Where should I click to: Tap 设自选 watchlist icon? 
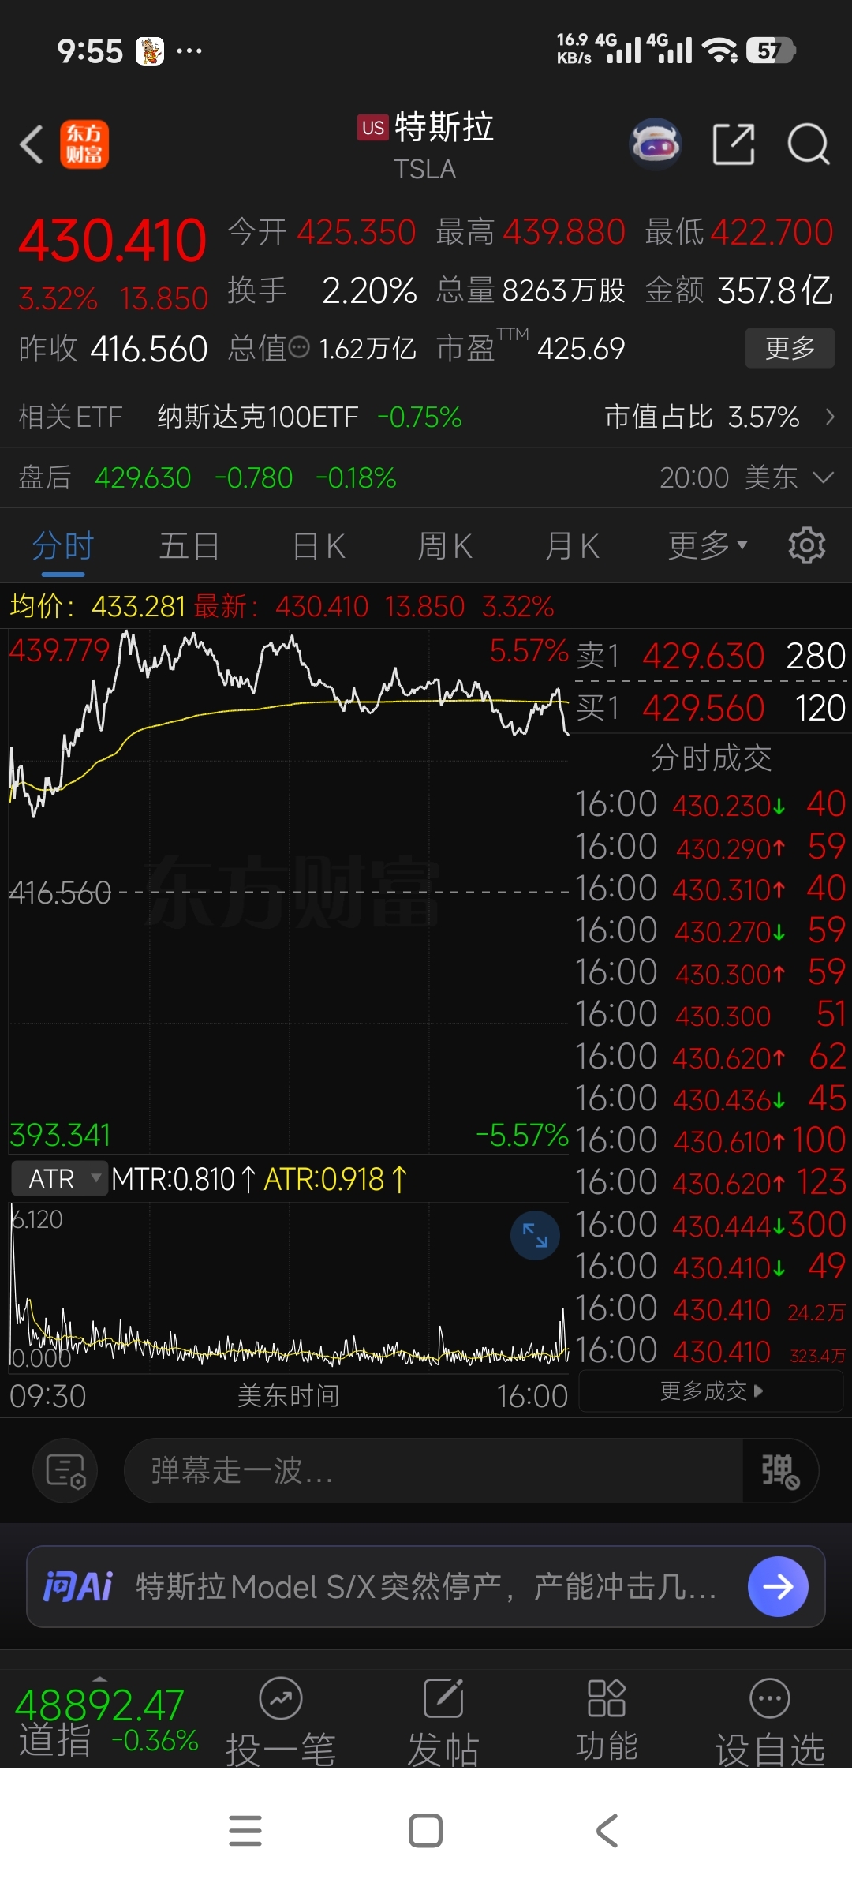pos(770,1720)
